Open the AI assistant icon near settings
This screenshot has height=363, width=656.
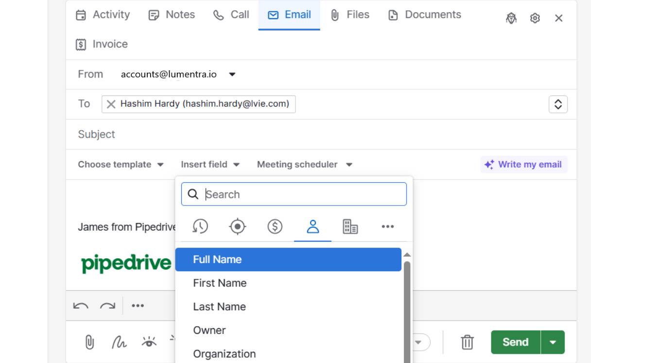pos(511,18)
